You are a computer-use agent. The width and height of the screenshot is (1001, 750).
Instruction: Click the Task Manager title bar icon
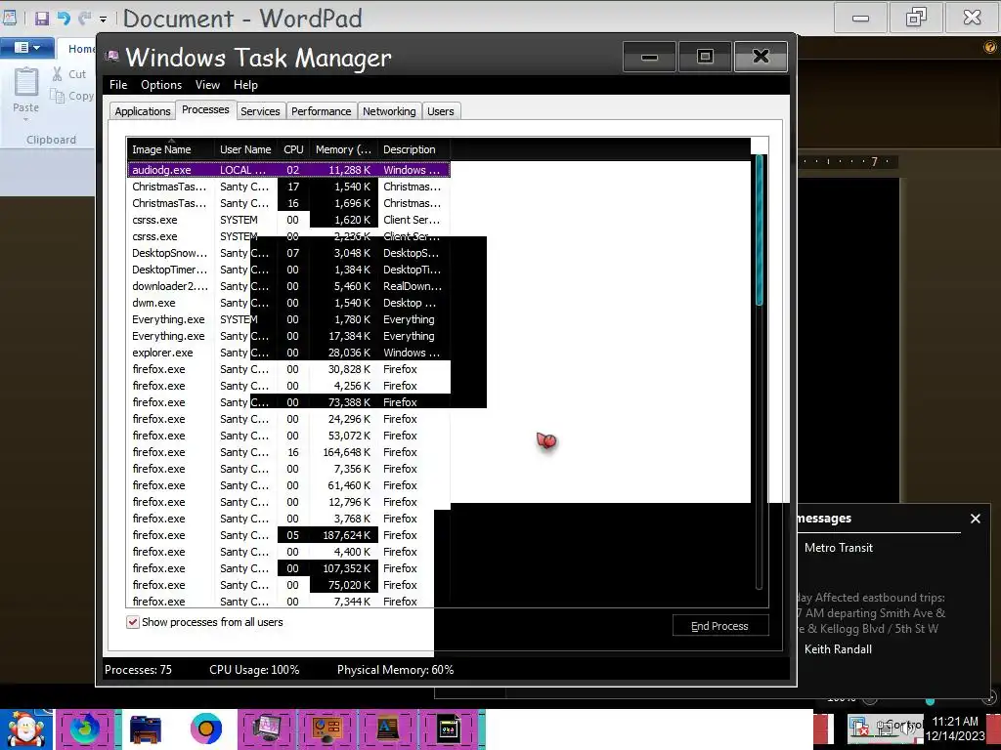111,56
